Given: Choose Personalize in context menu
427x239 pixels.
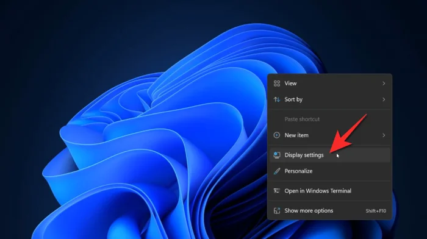Looking at the screenshot, I should (x=330, y=171).
